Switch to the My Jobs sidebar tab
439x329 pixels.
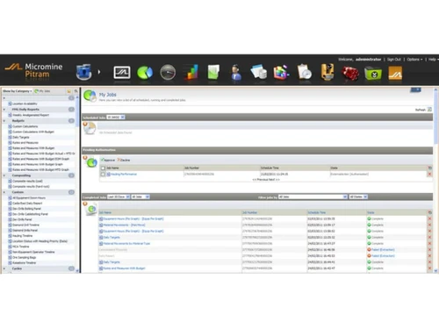tap(42, 91)
